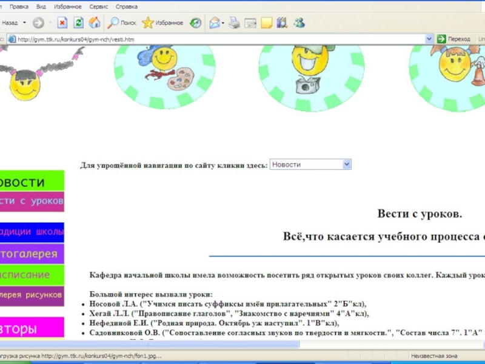485x364 pixels.
Task: Open the Mail envelope icon
Action: point(215,23)
